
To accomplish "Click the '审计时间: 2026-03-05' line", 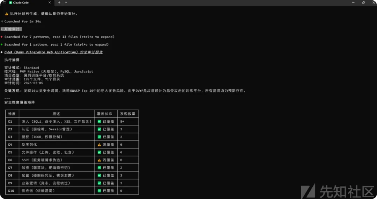I will pos(24,83).
